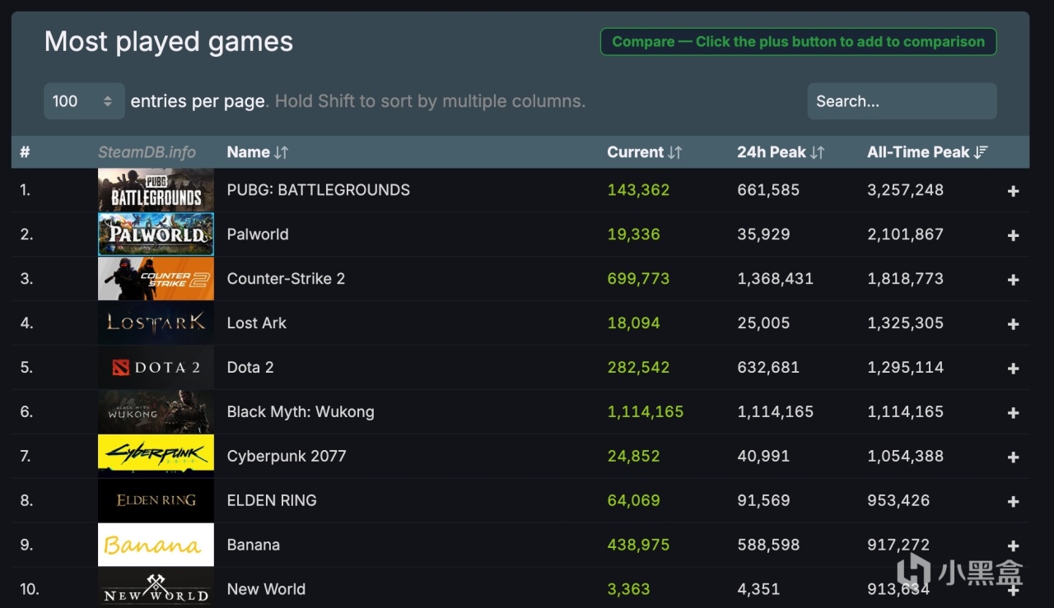Image resolution: width=1054 pixels, height=608 pixels.
Task: Open Palworld game thumbnail
Action: click(x=156, y=234)
